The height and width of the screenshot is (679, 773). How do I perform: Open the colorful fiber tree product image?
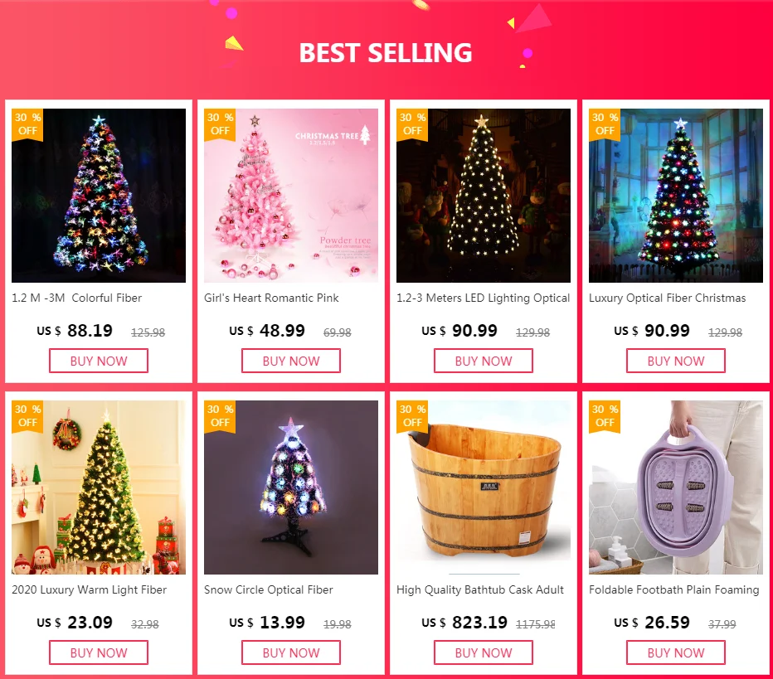(x=99, y=196)
